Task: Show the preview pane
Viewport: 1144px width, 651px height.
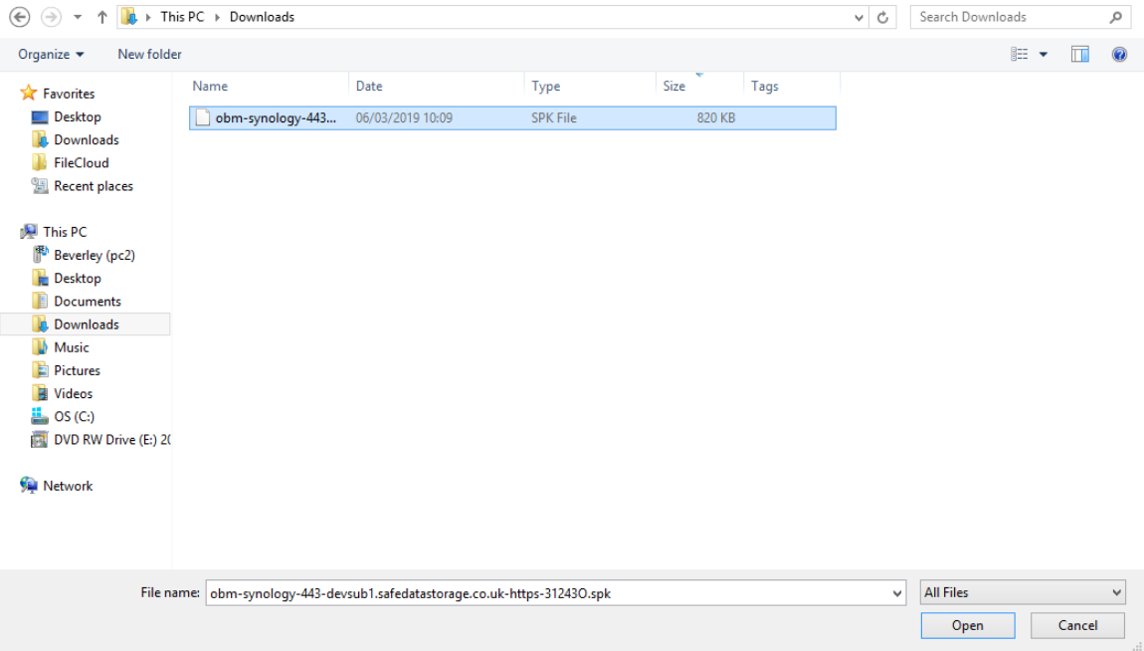Action: 1079,55
